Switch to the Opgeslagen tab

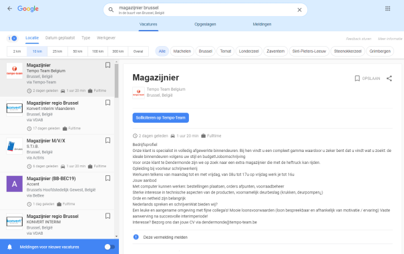coord(205,24)
